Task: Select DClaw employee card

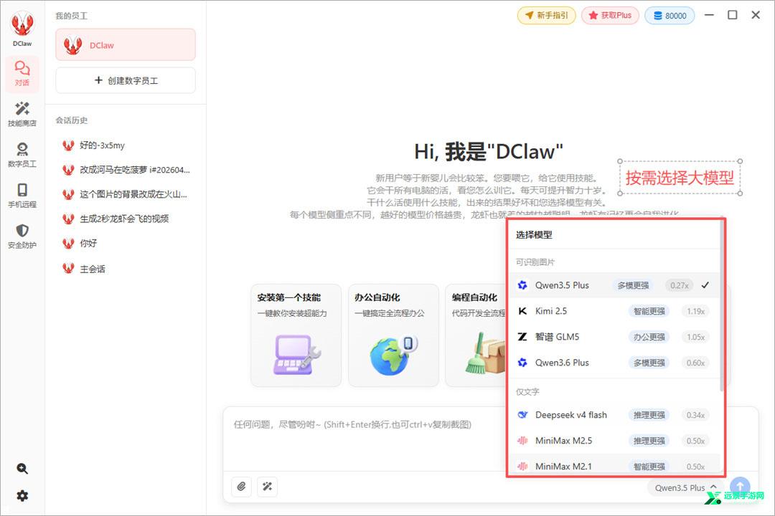Action: (x=126, y=45)
